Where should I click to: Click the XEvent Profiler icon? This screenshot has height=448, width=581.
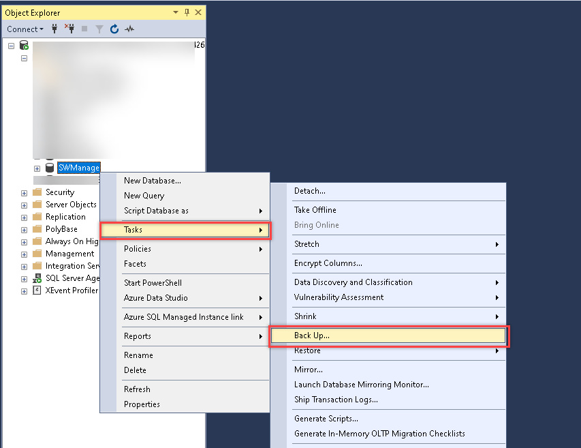(x=37, y=290)
